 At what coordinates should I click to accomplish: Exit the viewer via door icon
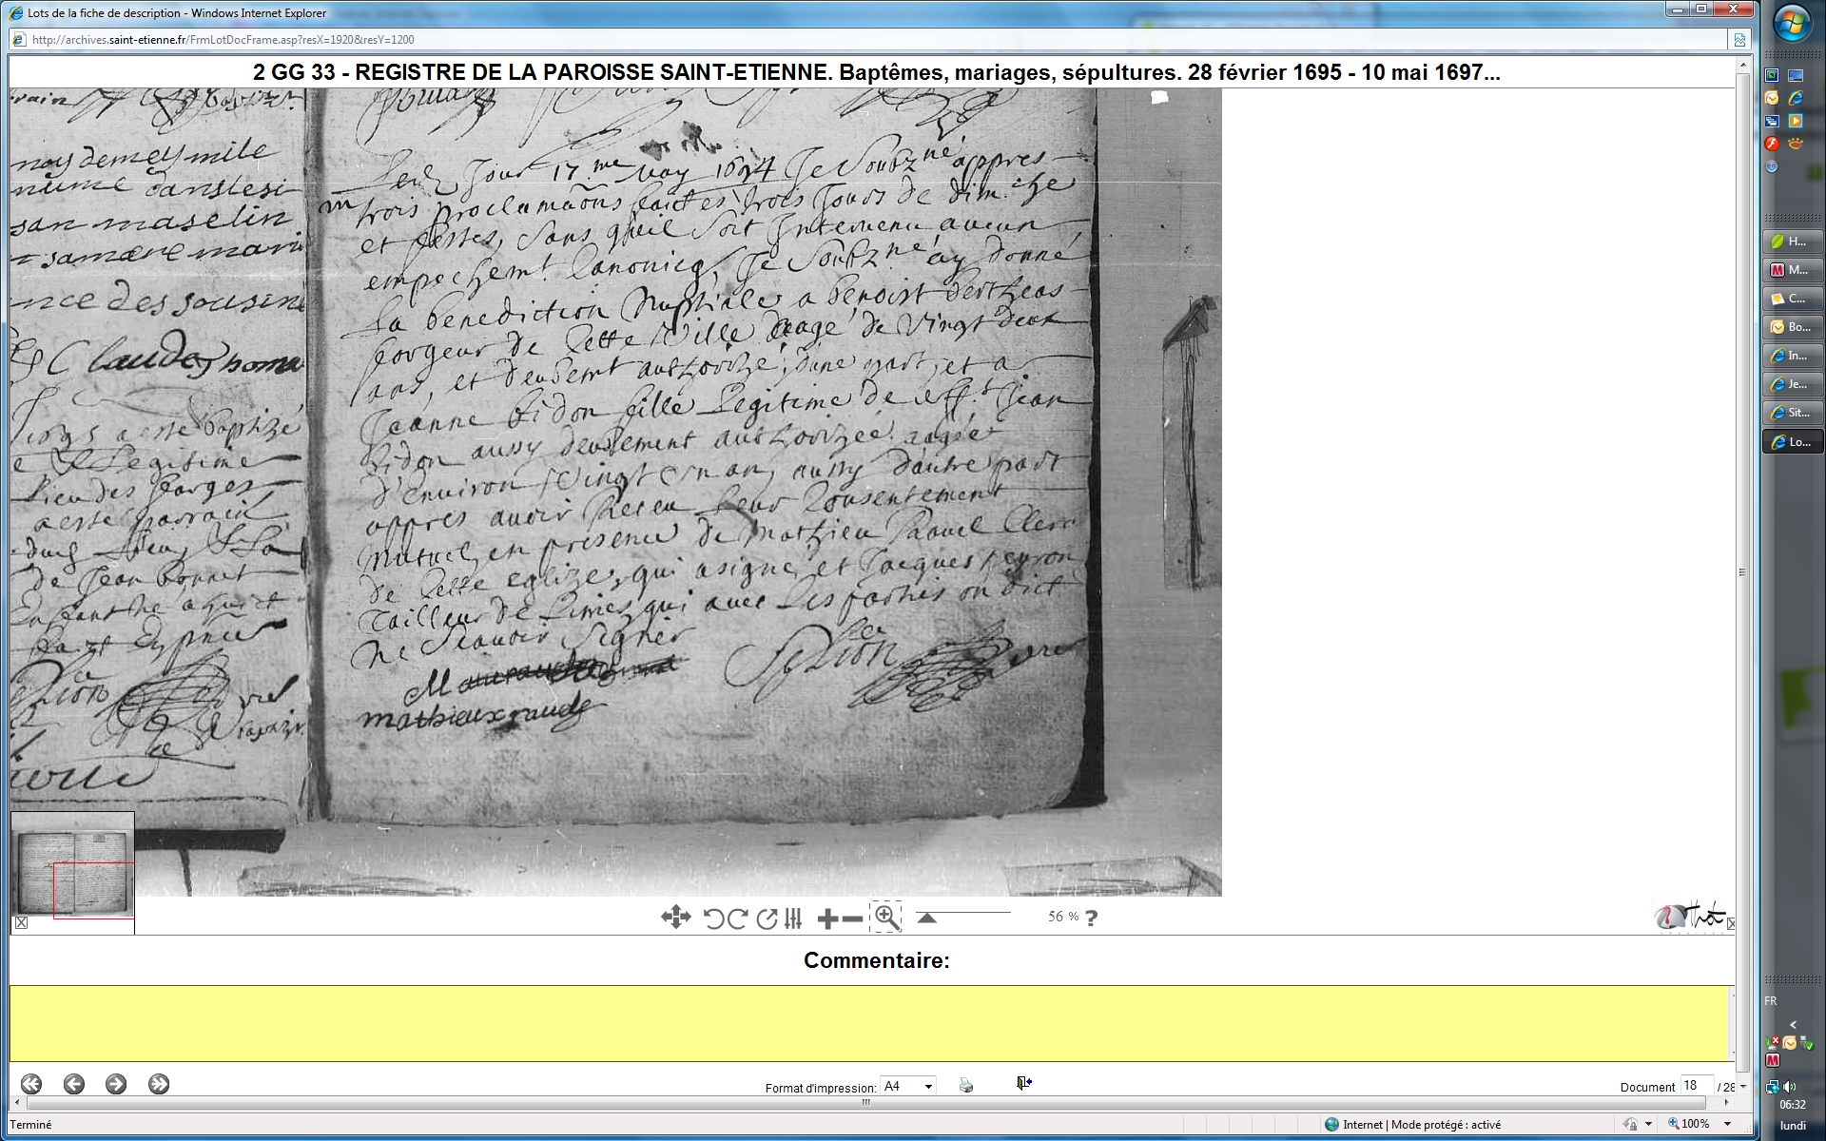[x=1023, y=1084]
